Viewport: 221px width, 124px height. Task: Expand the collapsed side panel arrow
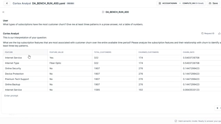pos(3,12)
